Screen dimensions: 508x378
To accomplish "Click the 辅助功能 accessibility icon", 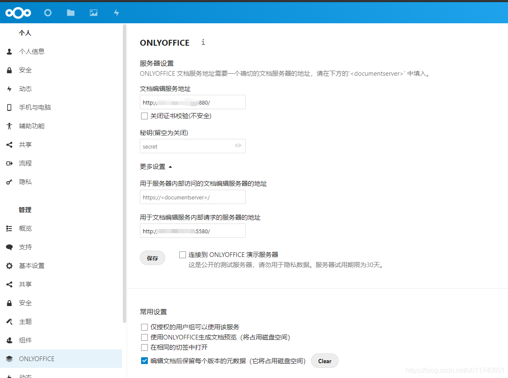I will (9, 126).
